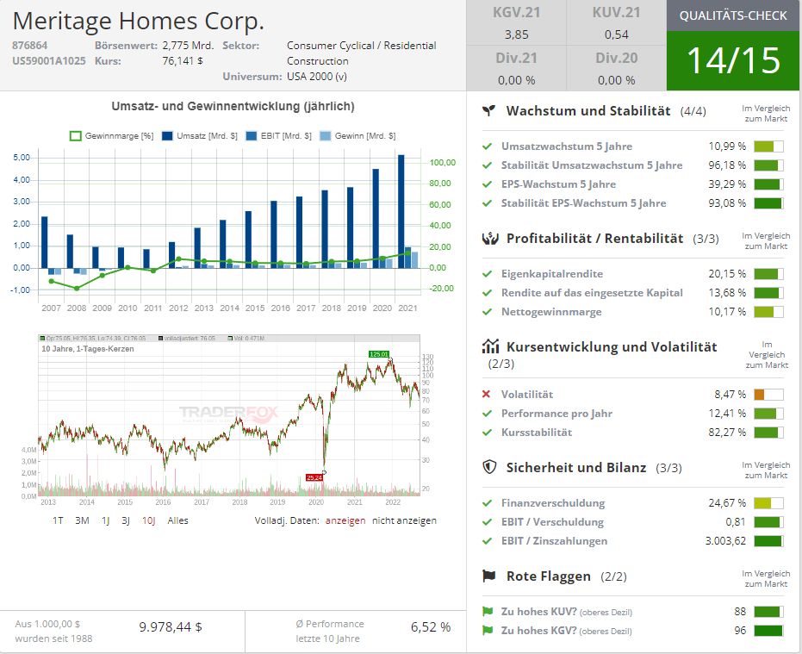Click 'nicht anzeigen' for Volladj. Daten
This screenshot has height=654, width=802.
coord(404,520)
